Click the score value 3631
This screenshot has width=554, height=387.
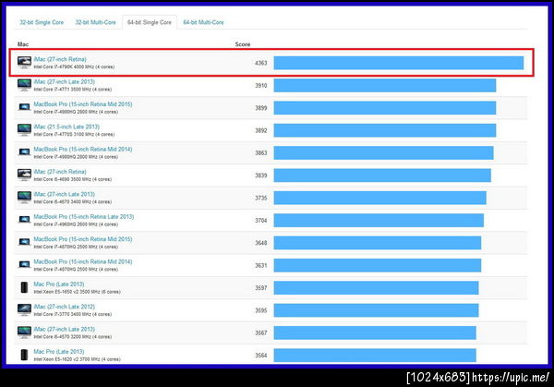pos(261,265)
